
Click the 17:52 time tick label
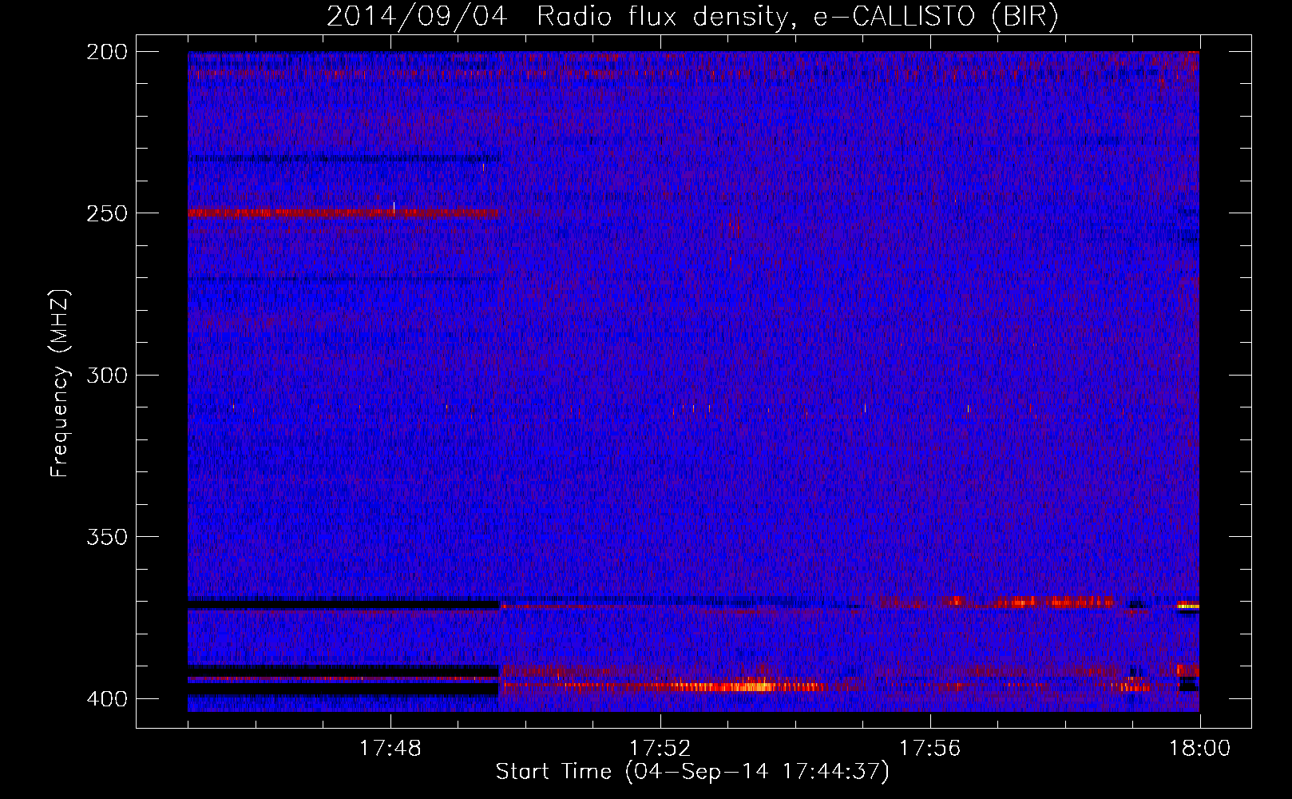[660, 749]
